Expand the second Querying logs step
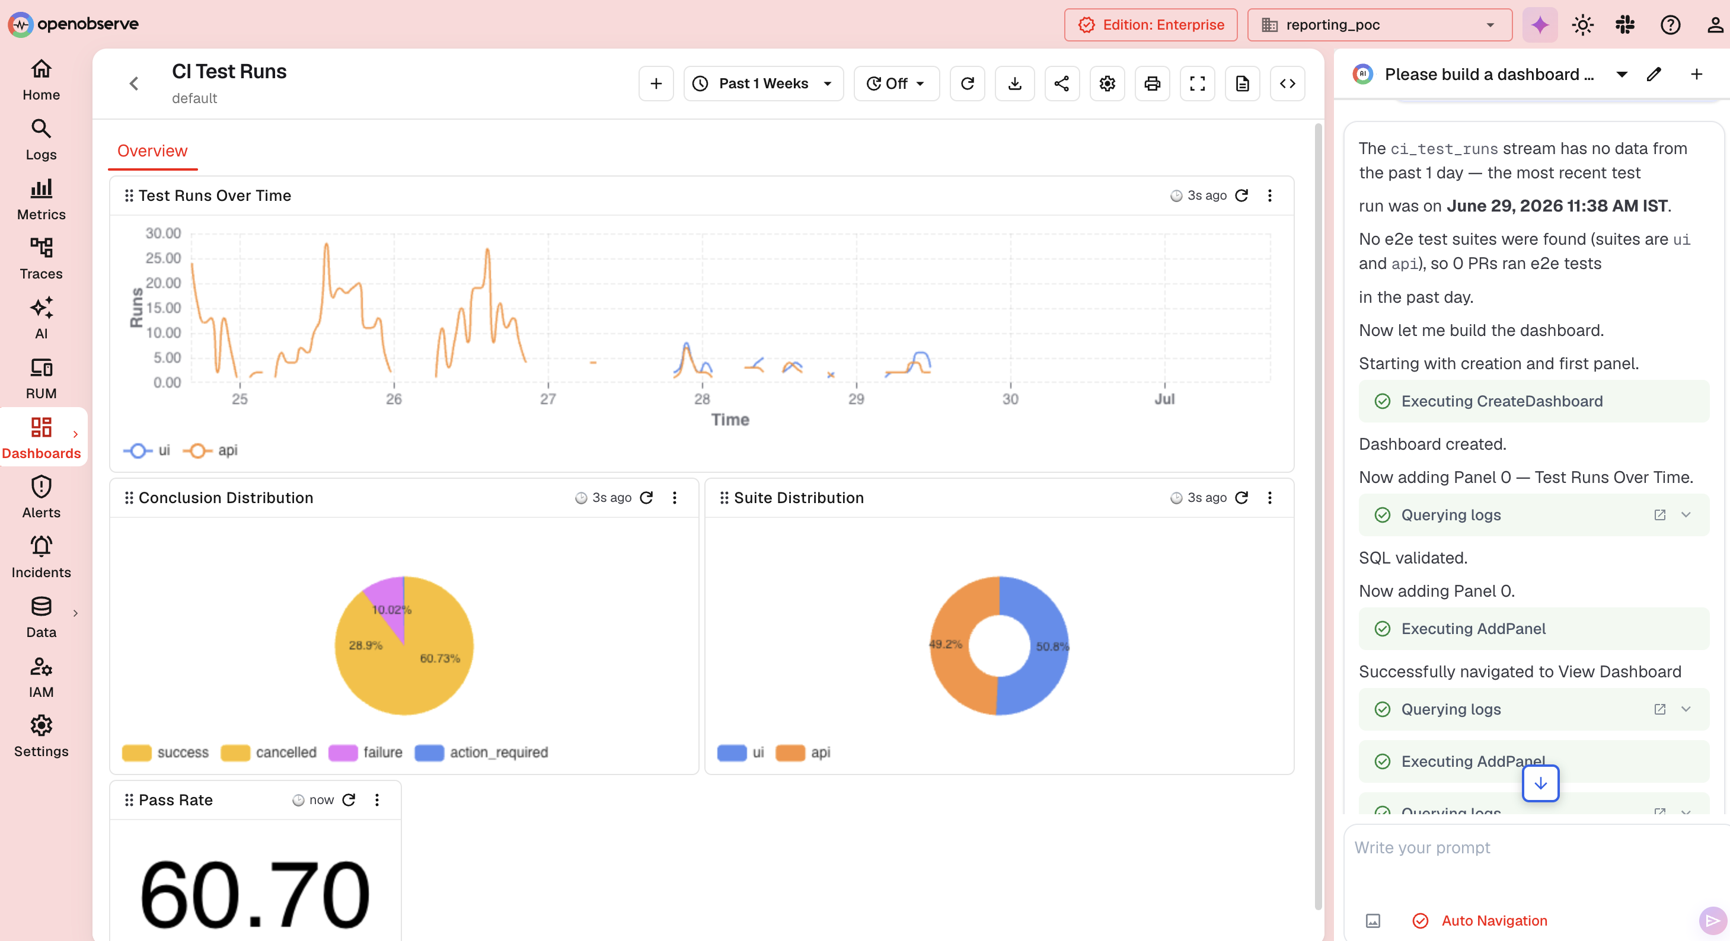This screenshot has height=941, width=1730. (x=1686, y=709)
